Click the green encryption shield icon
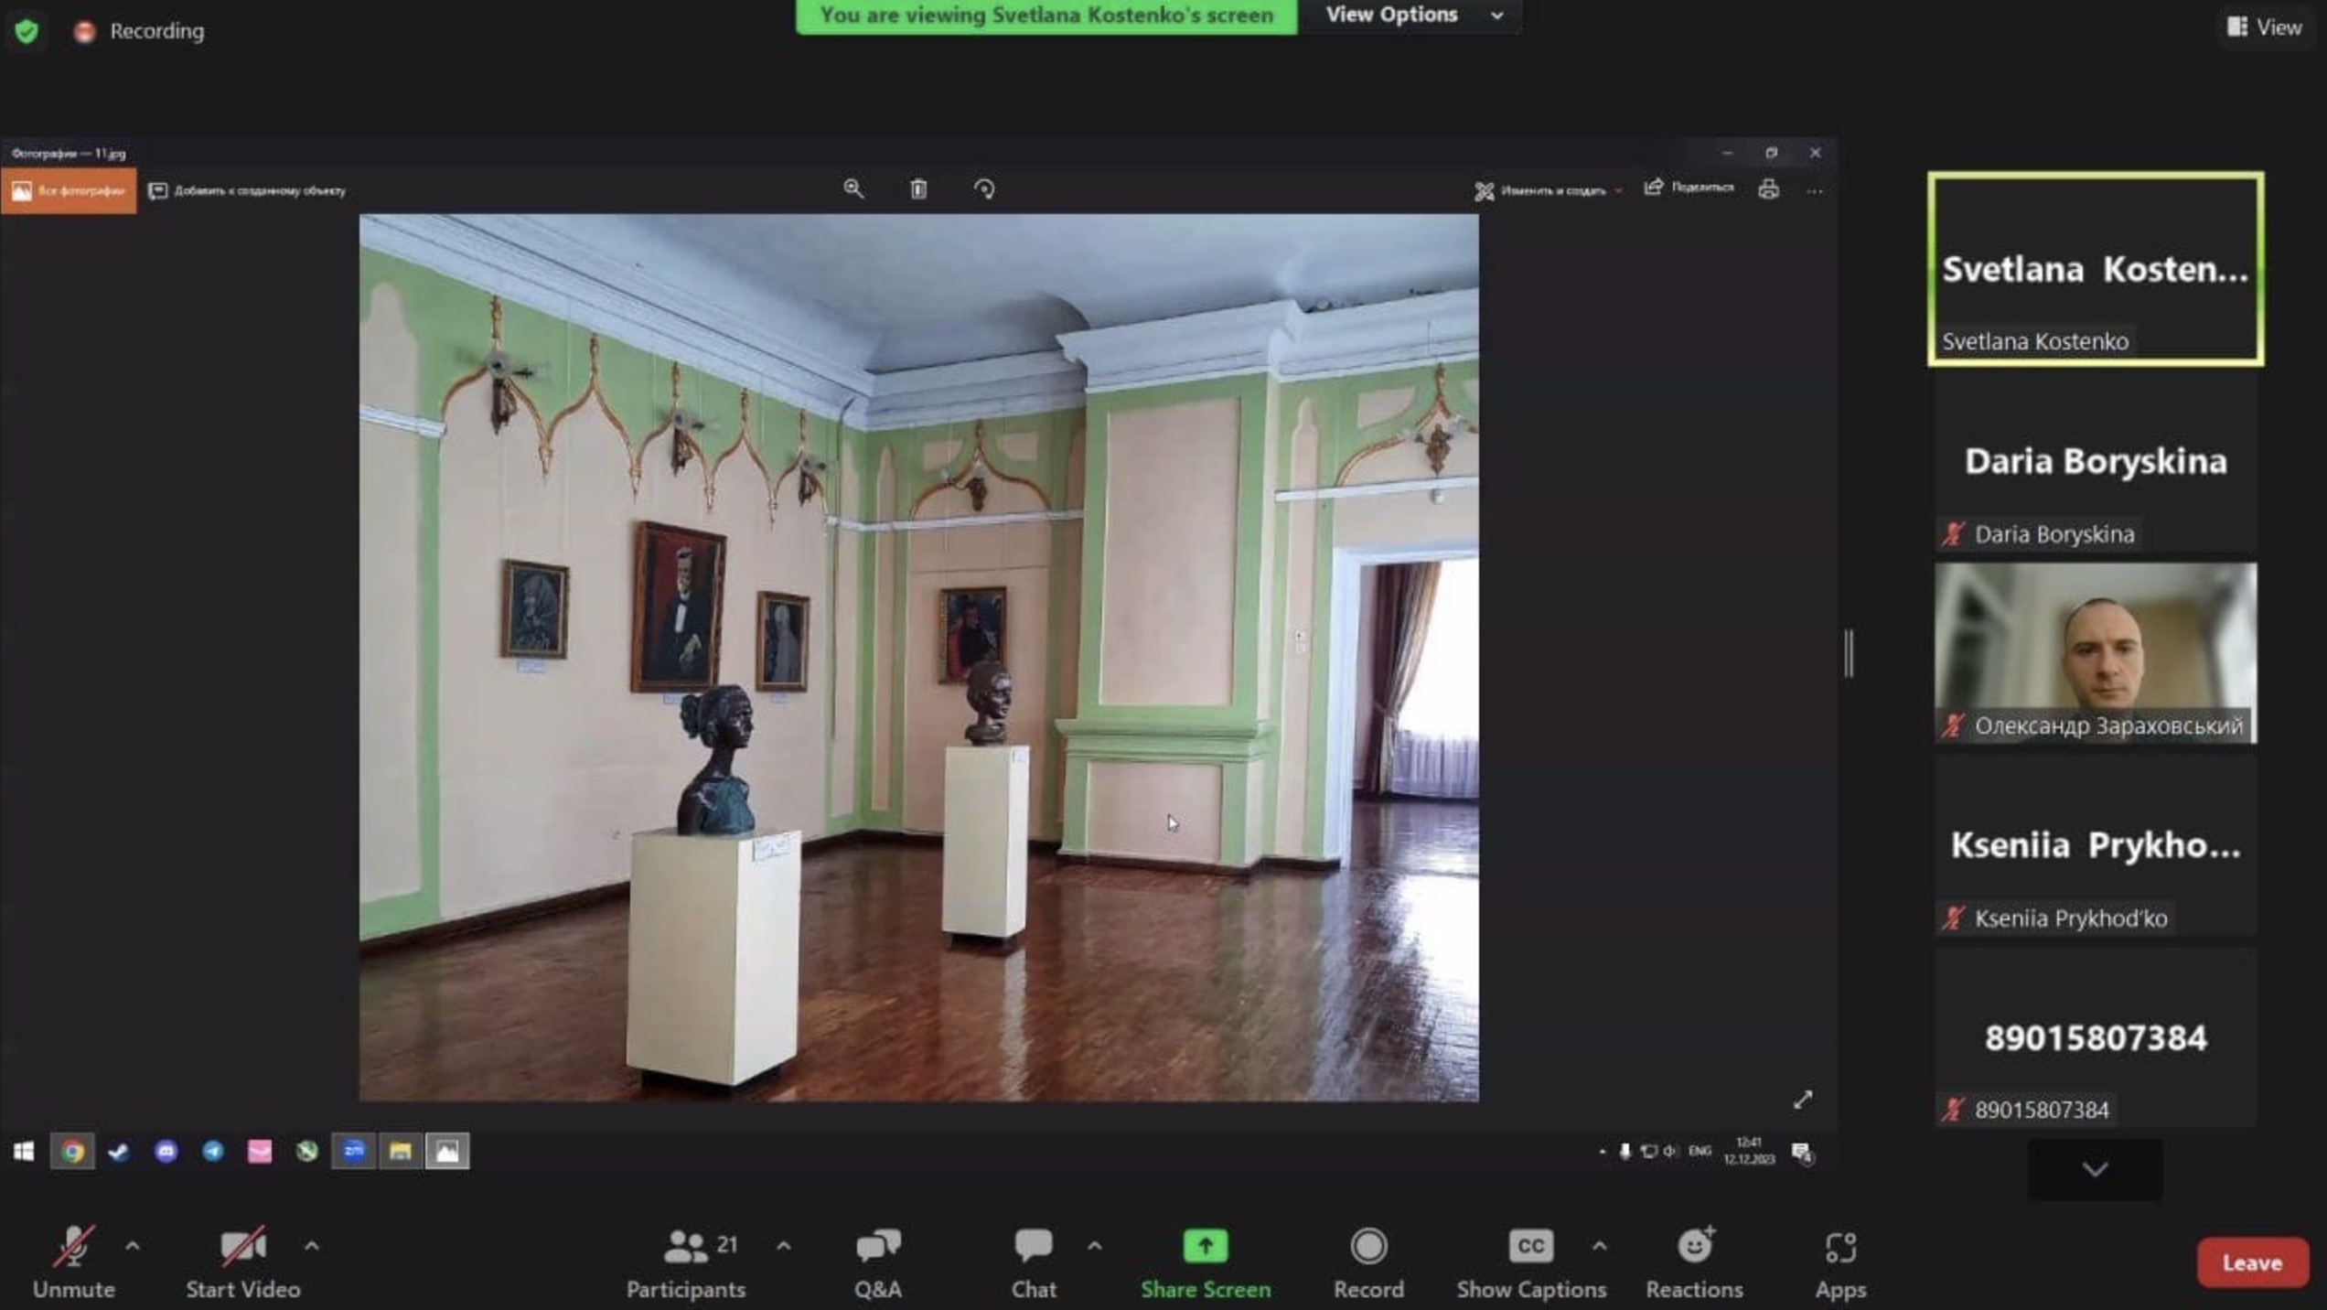2327x1310 pixels. tap(27, 31)
